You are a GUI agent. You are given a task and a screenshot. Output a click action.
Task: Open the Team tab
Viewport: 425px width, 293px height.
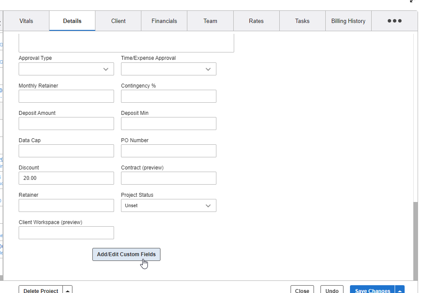click(210, 20)
